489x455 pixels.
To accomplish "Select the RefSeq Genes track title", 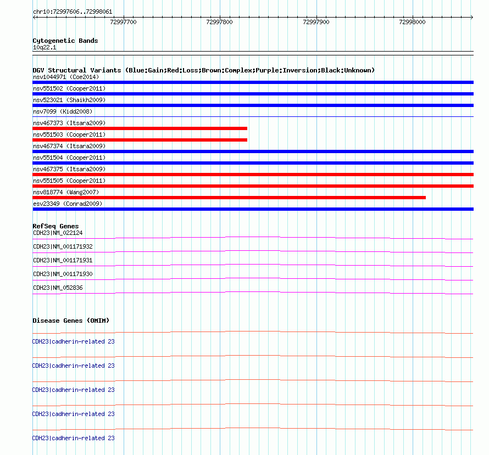I will click(55, 227).
